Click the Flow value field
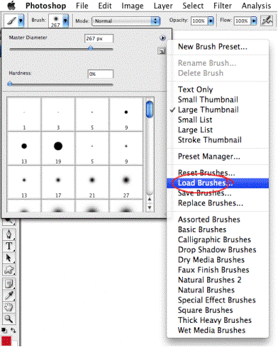Screen dimensions: 278x347 pyautogui.click(x=242, y=21)
